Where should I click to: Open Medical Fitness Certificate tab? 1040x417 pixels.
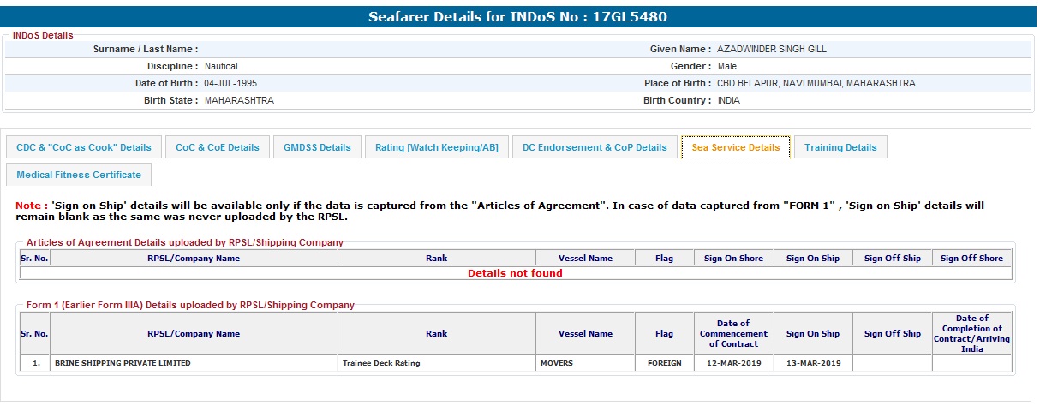79,175
